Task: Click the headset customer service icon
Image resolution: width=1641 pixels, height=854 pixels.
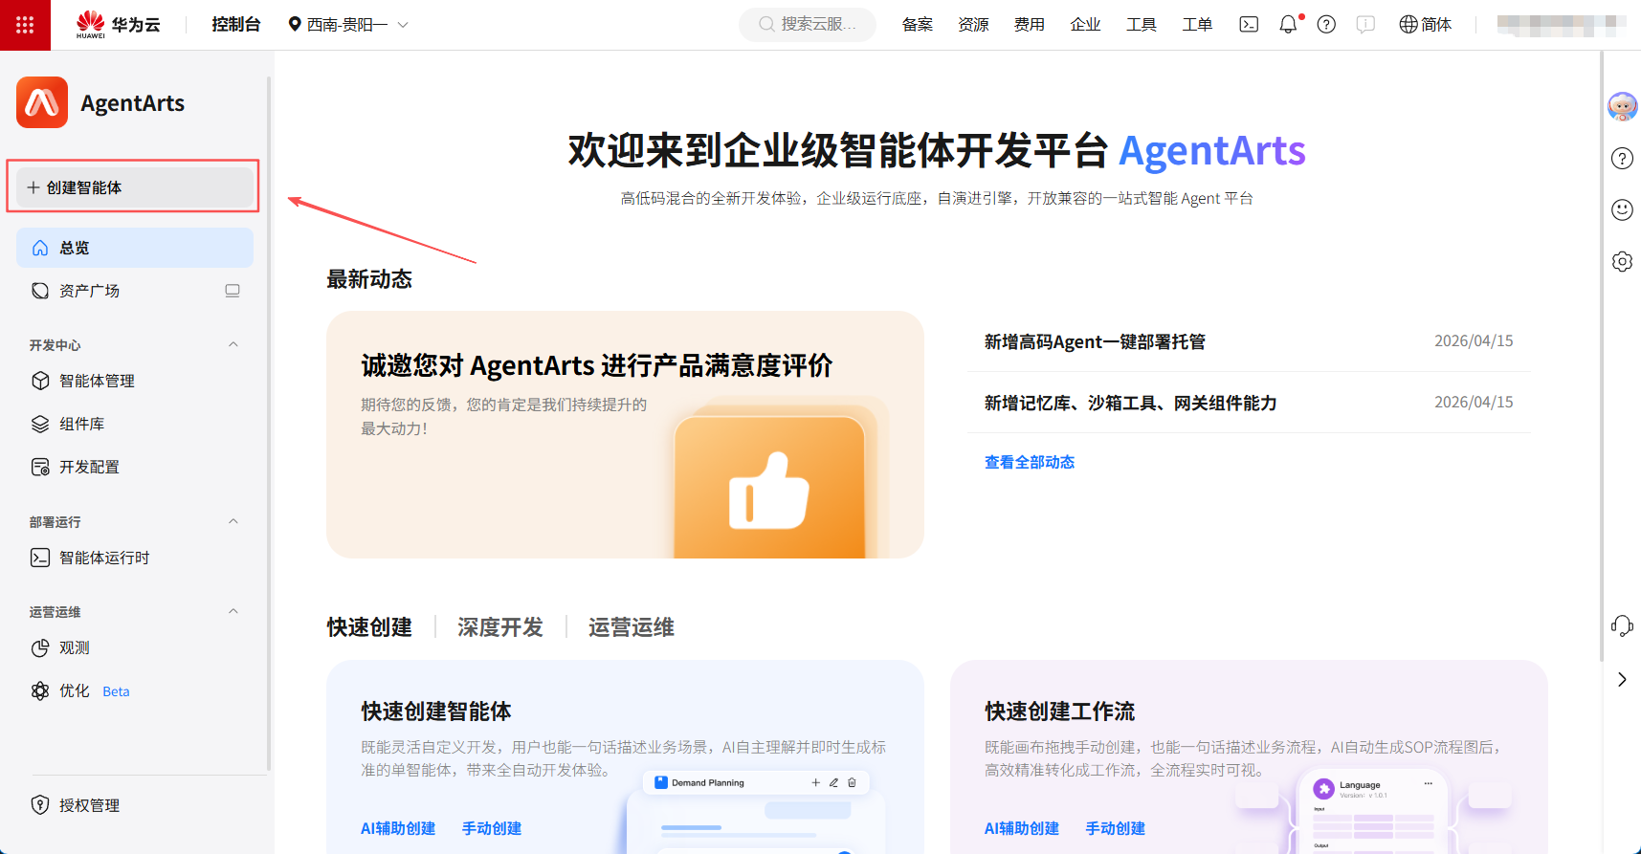Action: (1622, 626)
